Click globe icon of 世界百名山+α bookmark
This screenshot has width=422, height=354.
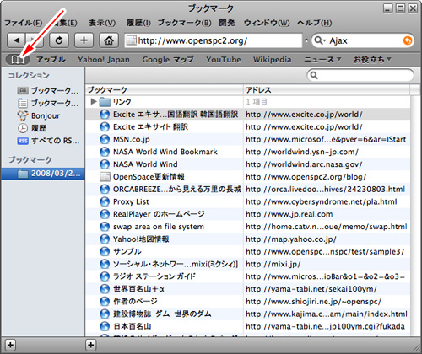click(x=105, y=289)
